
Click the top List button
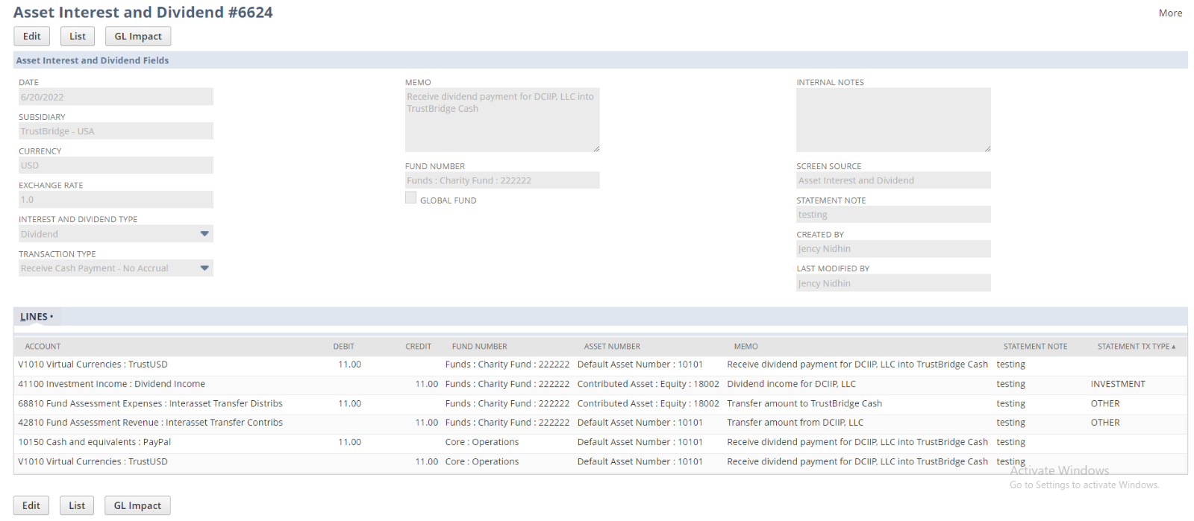pyautogui.click(x=78, y=37)
